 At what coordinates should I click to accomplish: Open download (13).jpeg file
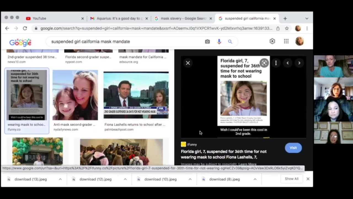click(x=30, y=179)
